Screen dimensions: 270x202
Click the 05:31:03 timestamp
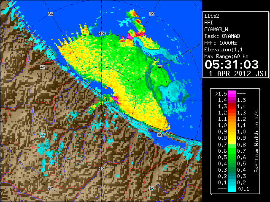pyautogui.click(x=232, y=64)
